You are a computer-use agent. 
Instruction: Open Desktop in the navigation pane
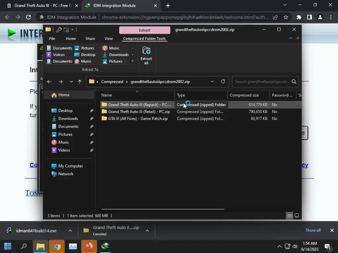65,111
